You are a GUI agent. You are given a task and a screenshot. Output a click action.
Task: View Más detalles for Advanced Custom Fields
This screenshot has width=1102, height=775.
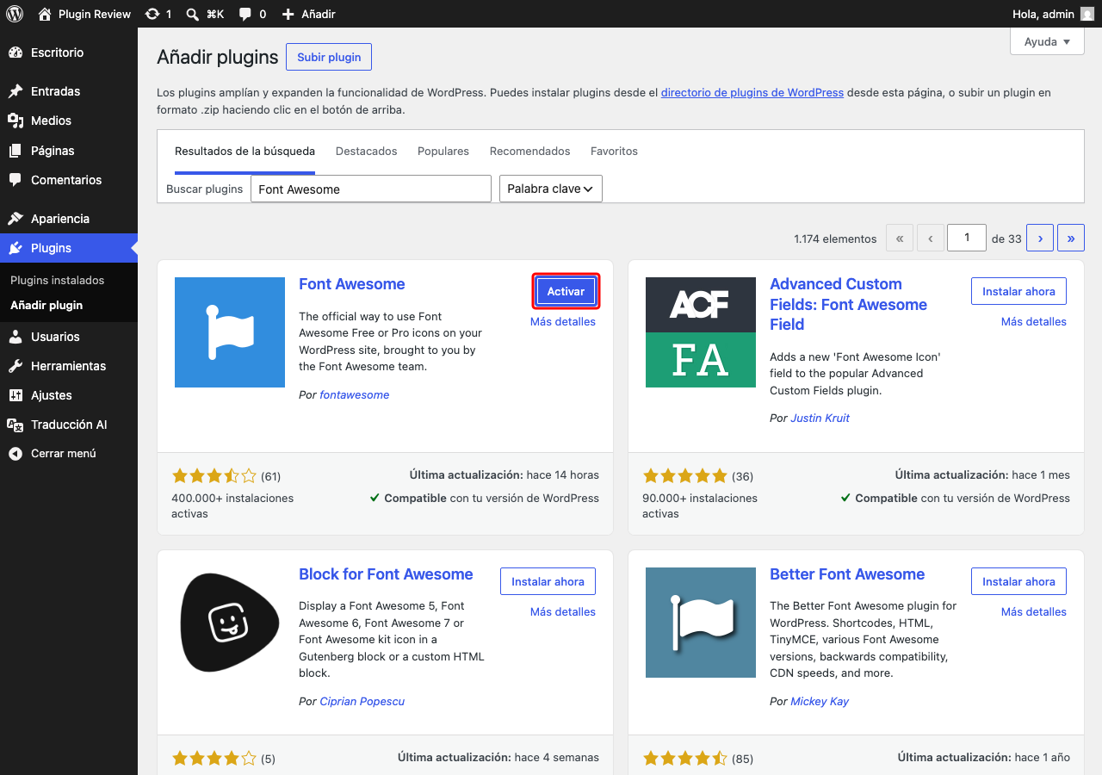click(1034, 321)
